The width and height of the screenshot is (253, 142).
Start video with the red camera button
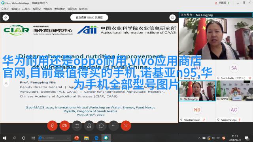64,125
